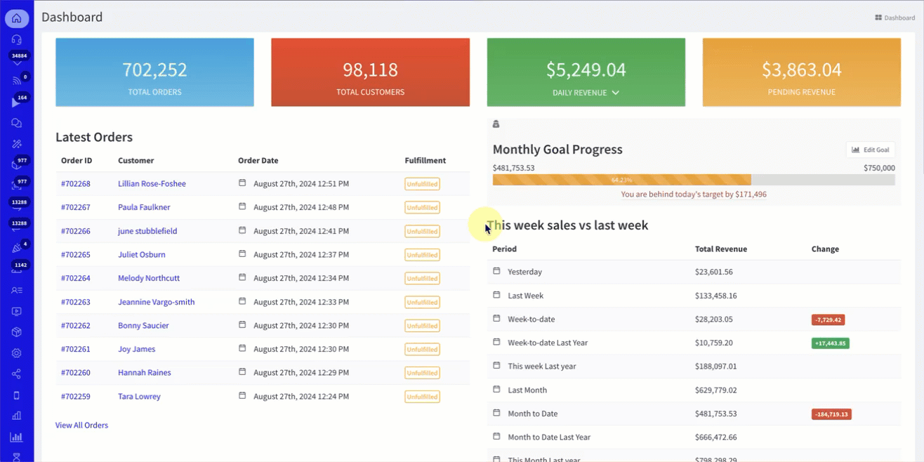Click the home icon in the sidebar
The width and height of the screenshot is (924, 462).
(16, 18)
